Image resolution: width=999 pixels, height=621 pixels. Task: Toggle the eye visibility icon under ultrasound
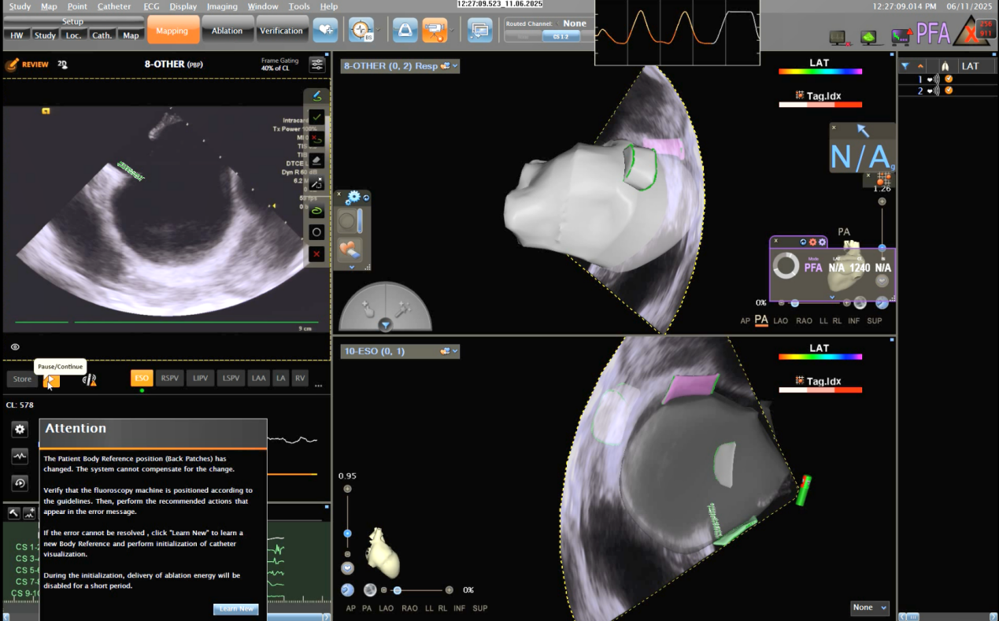point(15,346)
